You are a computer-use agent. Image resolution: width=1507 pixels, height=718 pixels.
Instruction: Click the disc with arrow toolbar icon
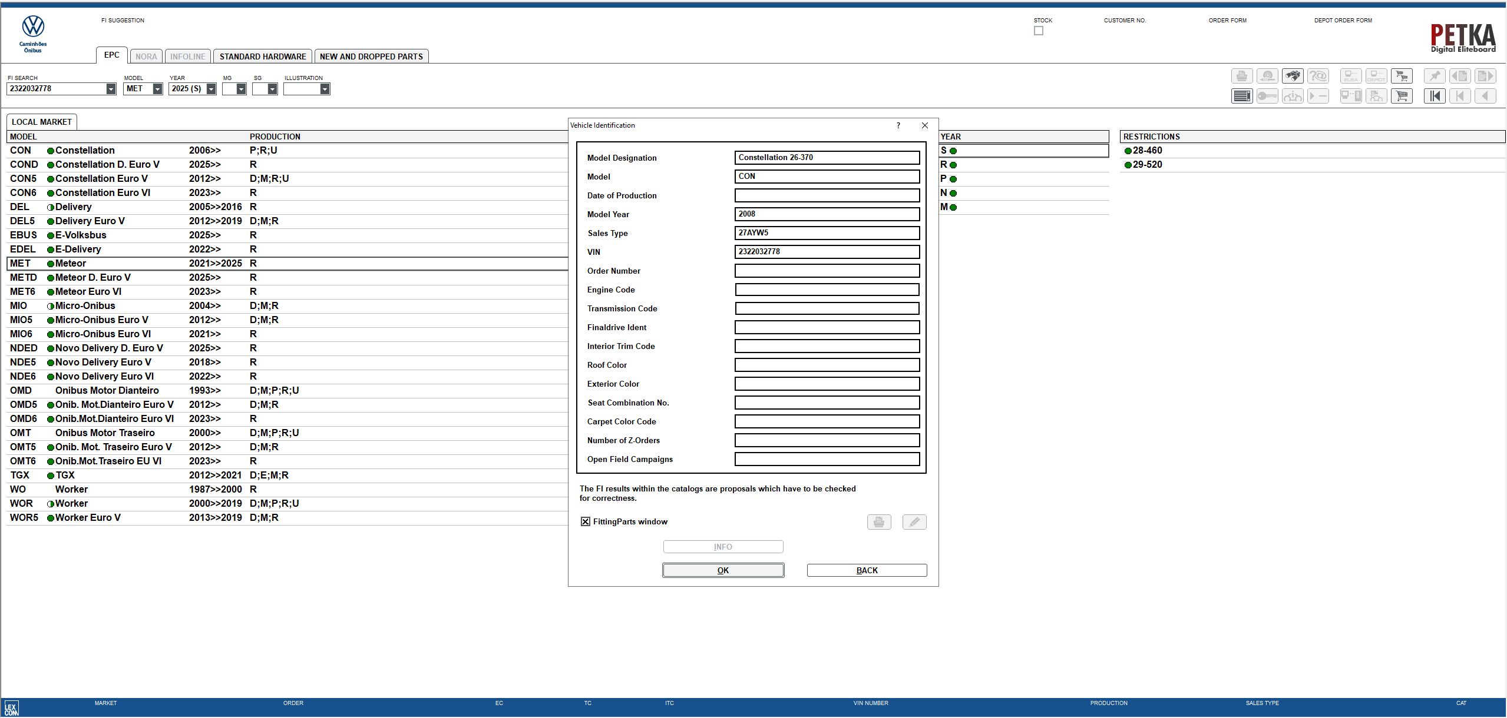[x=1267, y=76]
